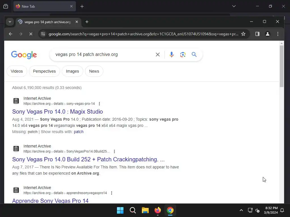290x217 pixels.
Task: Click archive.org sony-vegas-pro-14 URL text
Action: click(x=59, y=104)
